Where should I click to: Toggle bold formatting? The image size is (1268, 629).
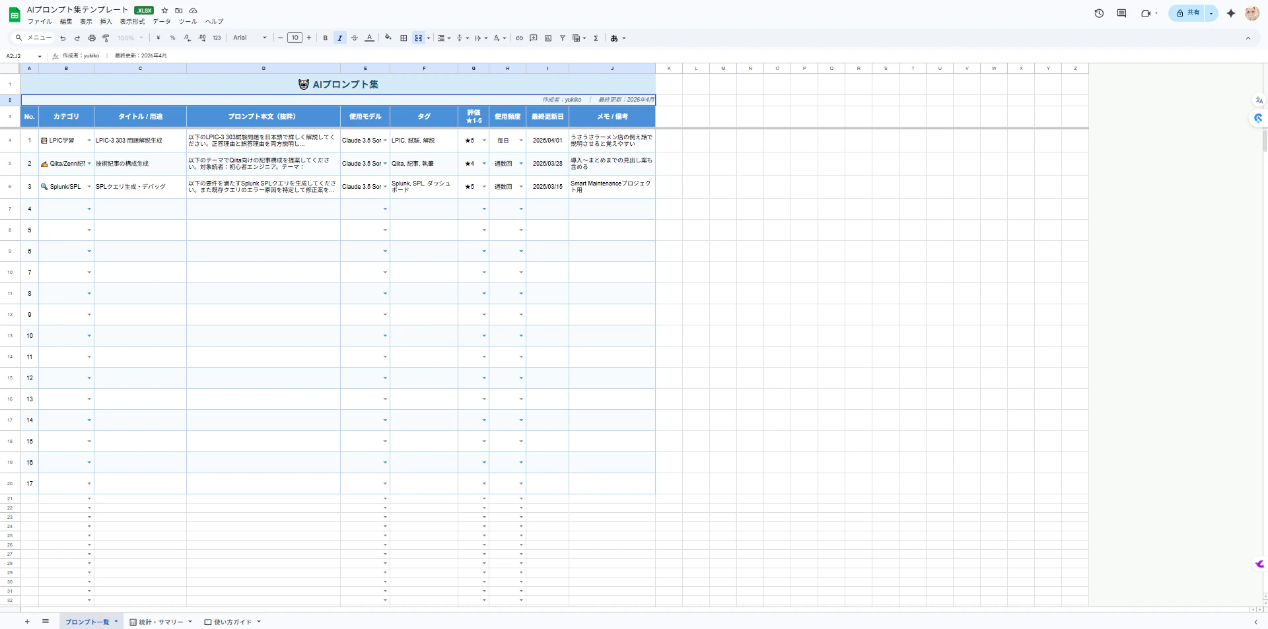(x=326, y=38)
